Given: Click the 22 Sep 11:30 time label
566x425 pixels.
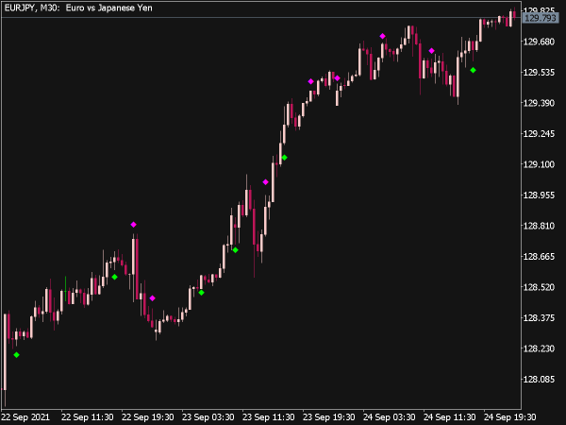Looking at the screenshot, I should click(x=88, y=417).
